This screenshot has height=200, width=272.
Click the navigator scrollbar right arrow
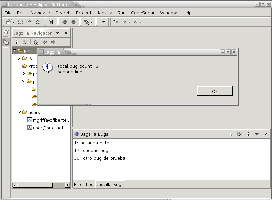67,185
